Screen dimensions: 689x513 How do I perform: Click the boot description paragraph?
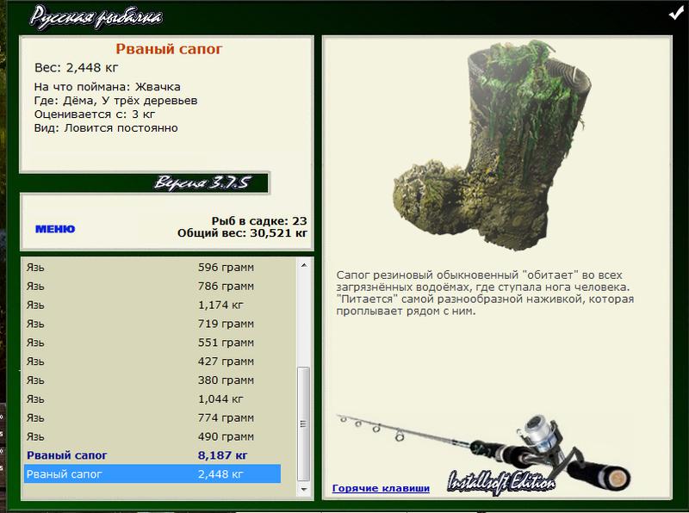pos(485,293)
